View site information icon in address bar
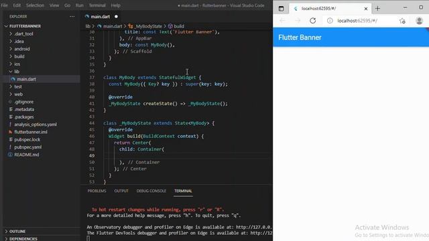Viewport: 429px width, 241px height. pos(330,21)
